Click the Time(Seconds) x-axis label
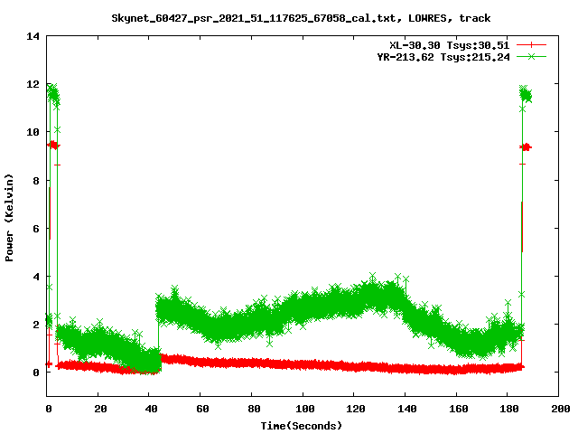Image resolution: width=578 pixels, height=434 pixels. (301, 426)
